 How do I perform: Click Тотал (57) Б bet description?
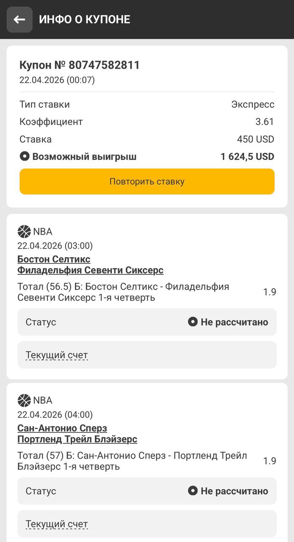click(x=132, y=461)
